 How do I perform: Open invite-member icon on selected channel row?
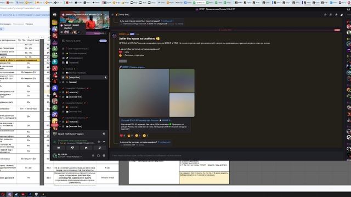(105, 78)
